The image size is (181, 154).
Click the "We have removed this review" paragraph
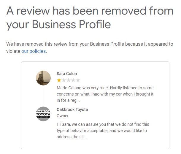pos(89,44)
